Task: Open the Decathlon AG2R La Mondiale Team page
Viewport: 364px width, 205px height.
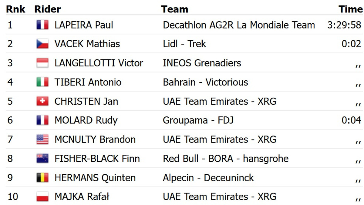Action: (239, 25)
